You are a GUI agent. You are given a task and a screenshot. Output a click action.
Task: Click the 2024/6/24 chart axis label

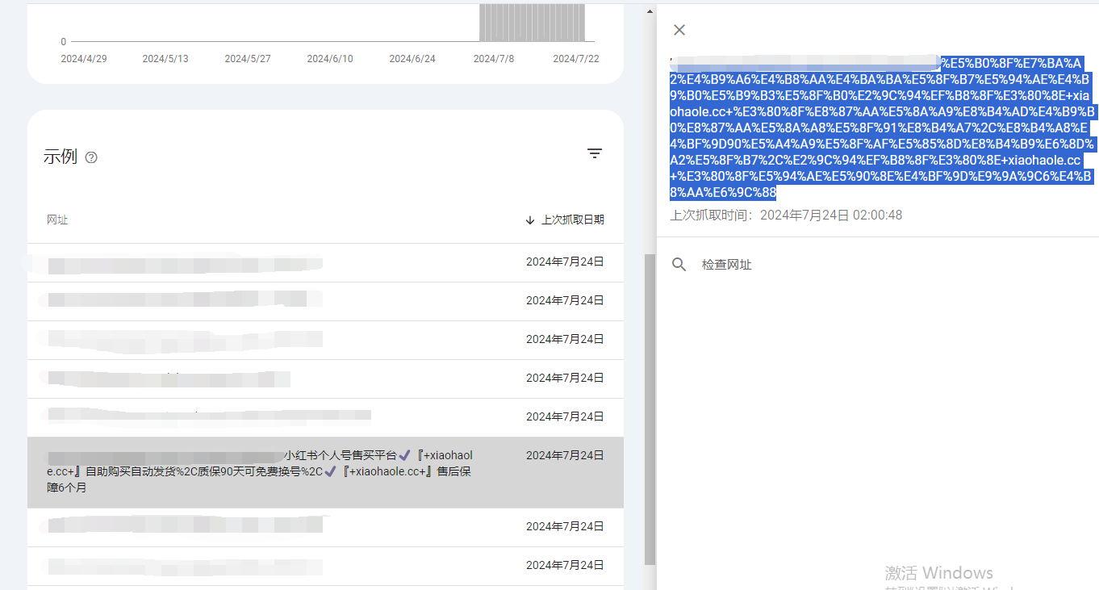(x=412, y=59)
